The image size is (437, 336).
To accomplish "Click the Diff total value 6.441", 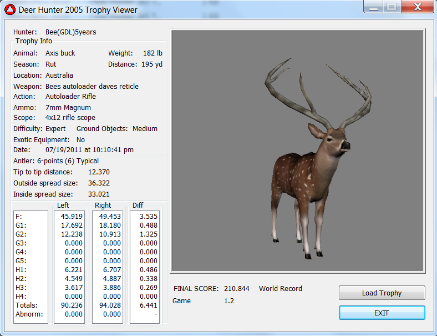I will [x=147, y=305].
